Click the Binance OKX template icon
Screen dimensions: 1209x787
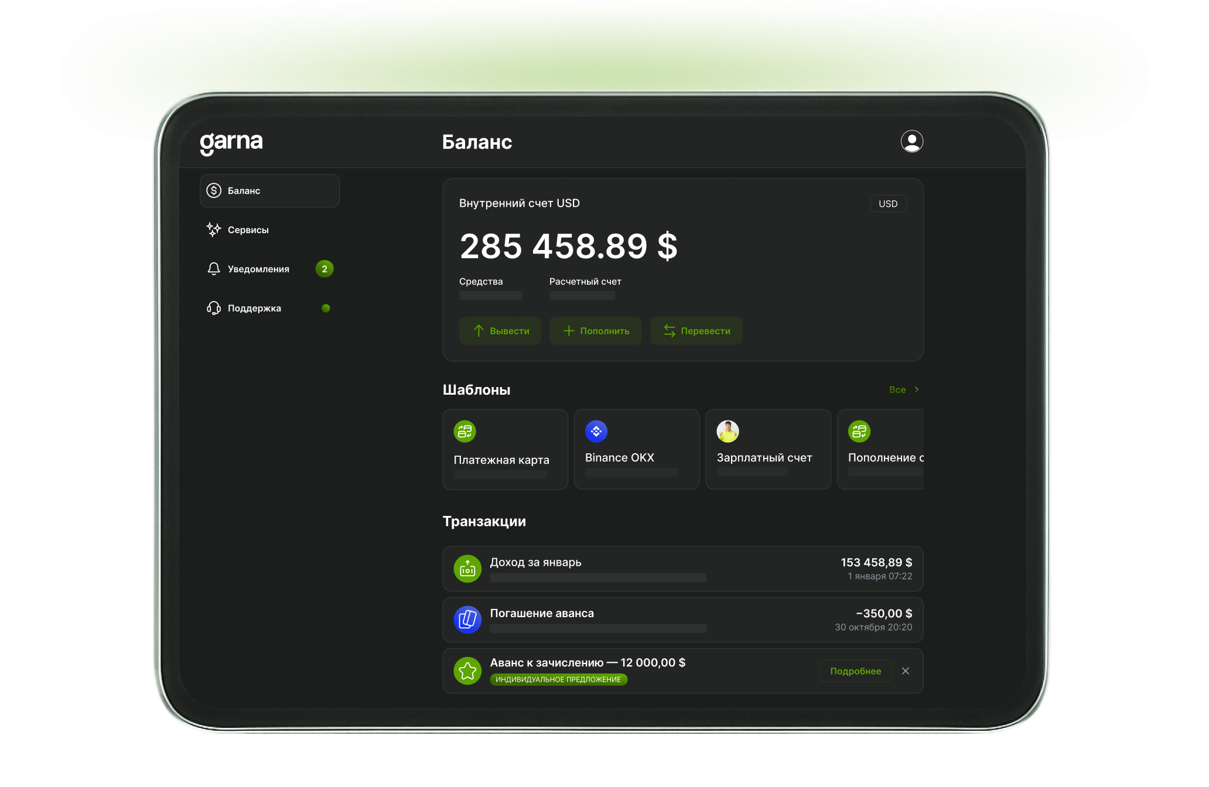pos(596,432)
